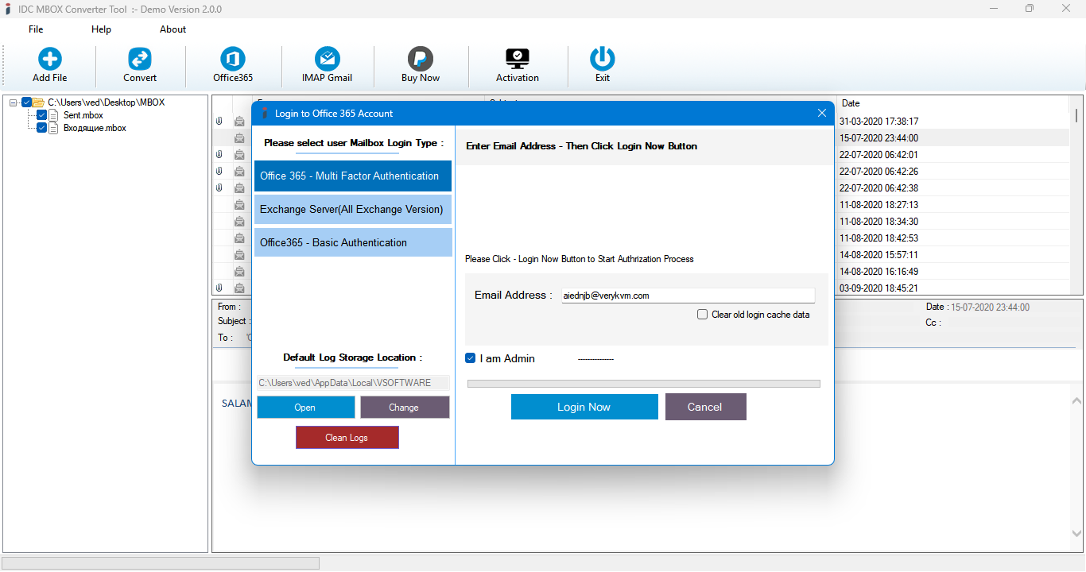Select Office 365 - Multi Factor Authentication
The height and width of the screenshot is (572, 1086).
353,176
